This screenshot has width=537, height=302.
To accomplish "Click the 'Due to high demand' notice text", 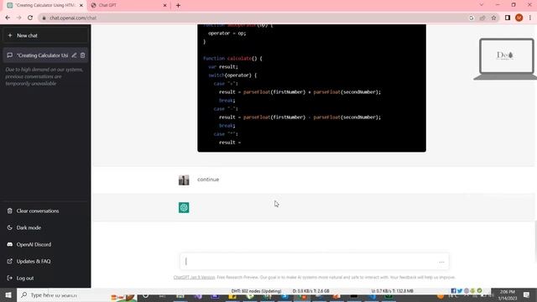I will (x=44, y=76).
